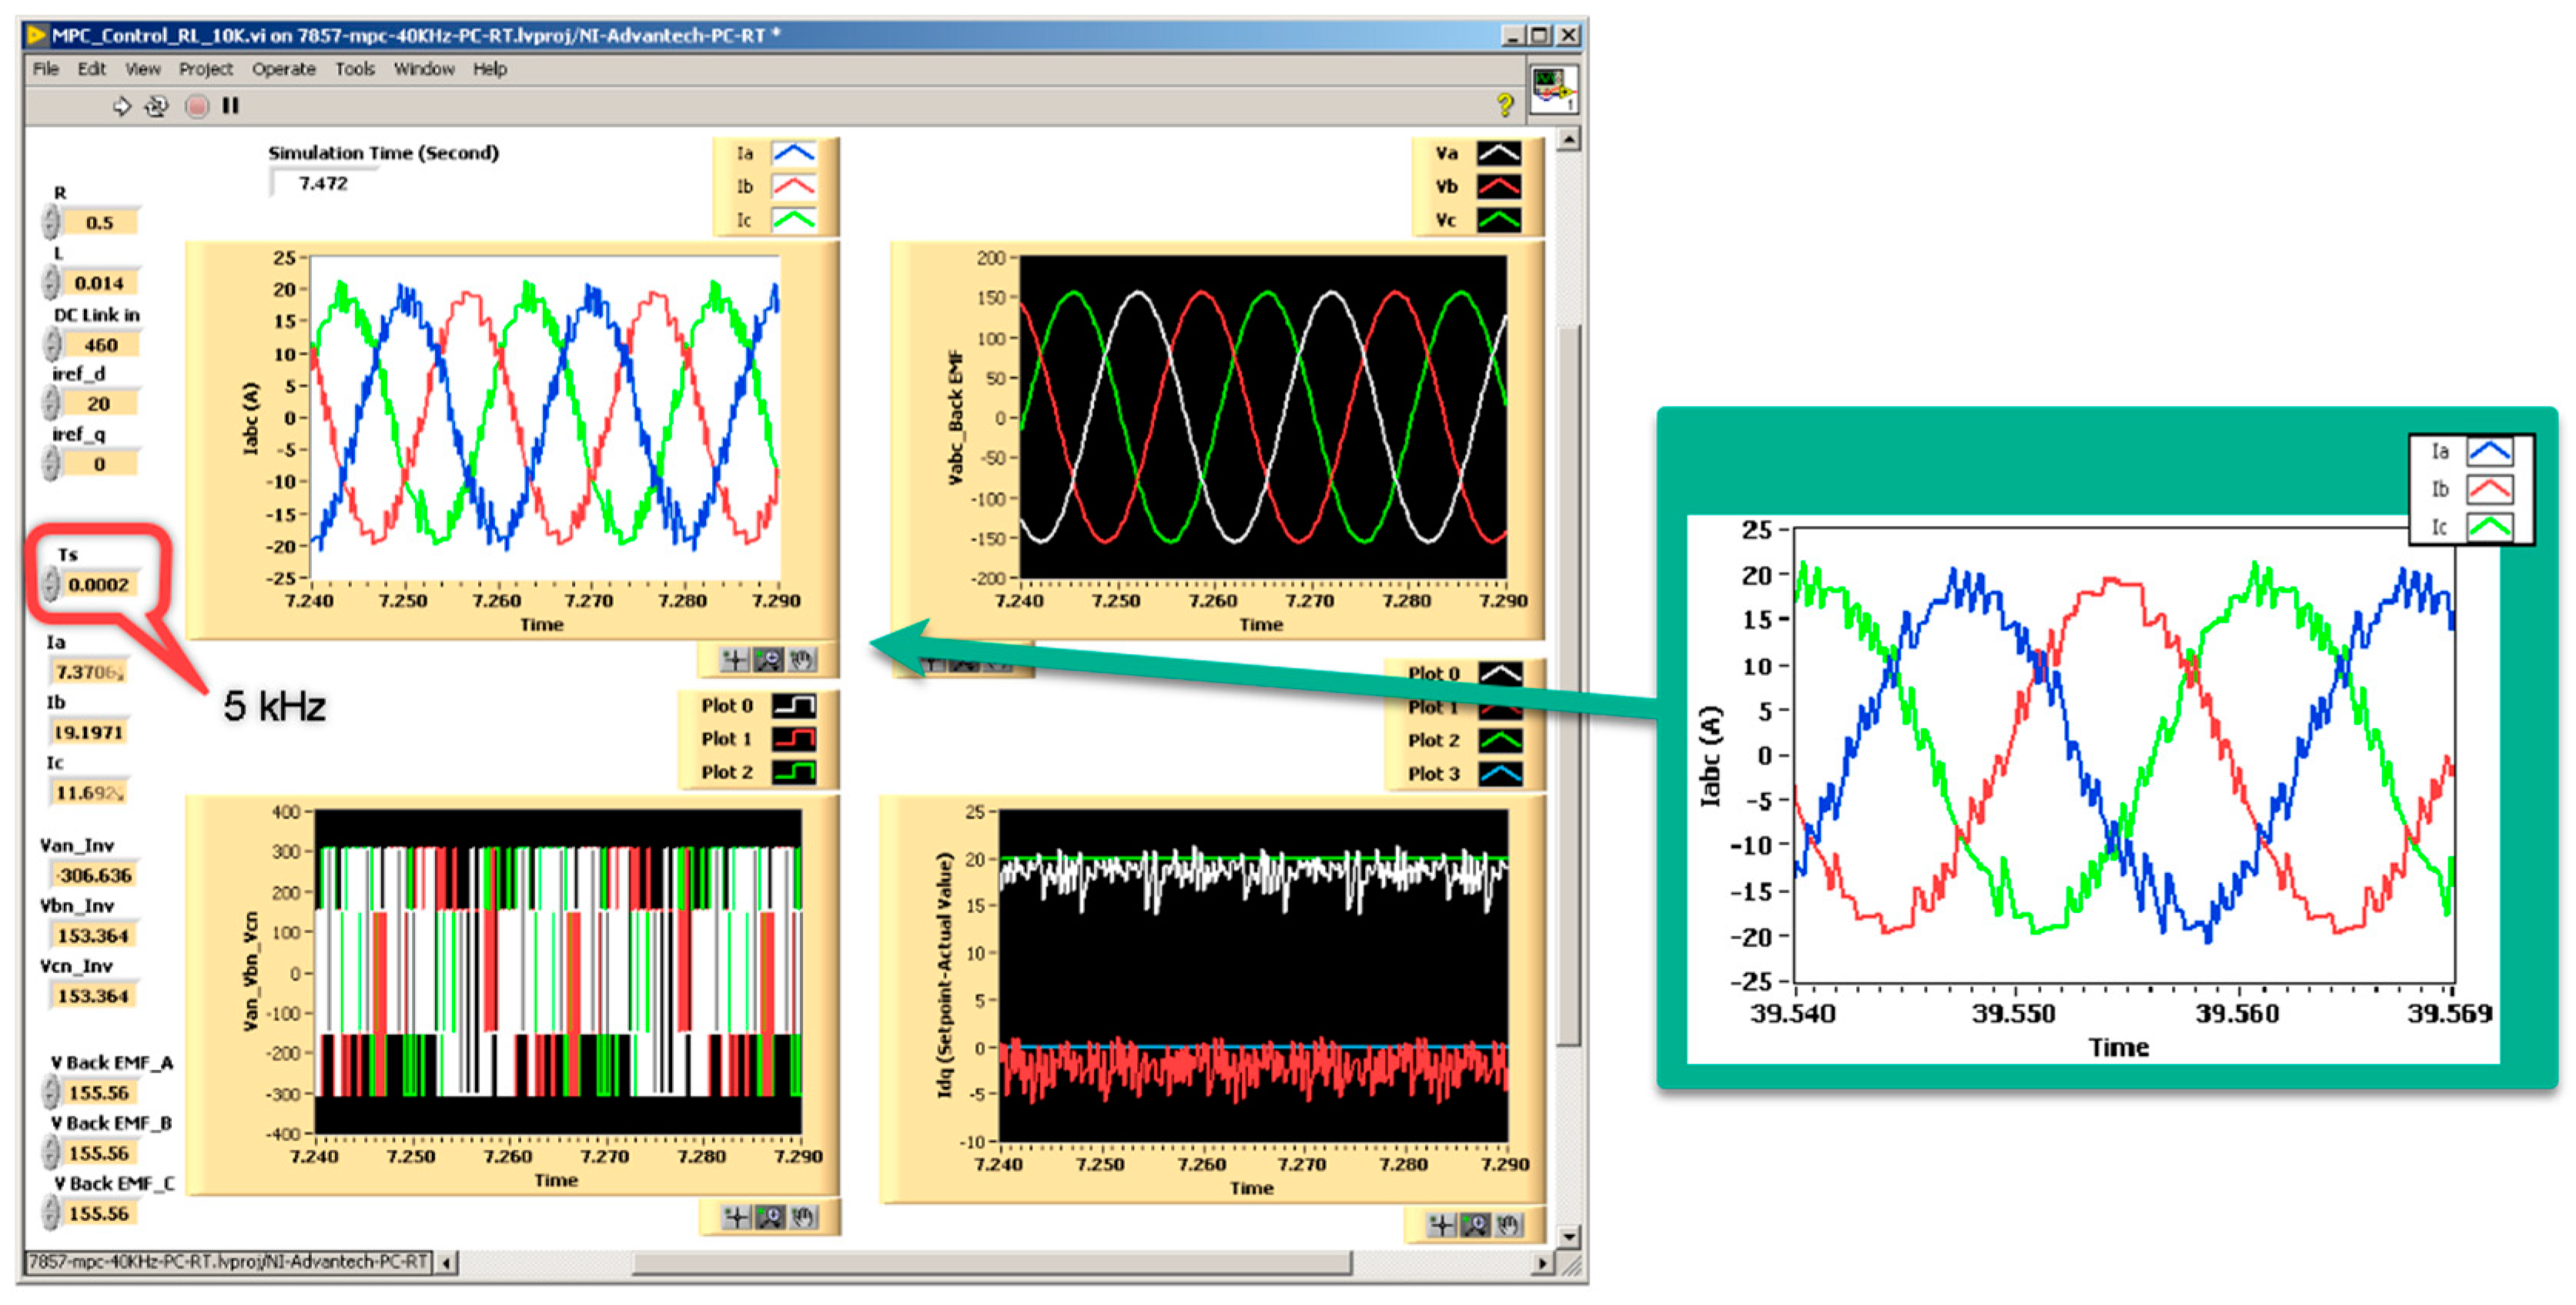Click the V Back EMF_B stepper arrows

pos(51,1152)
